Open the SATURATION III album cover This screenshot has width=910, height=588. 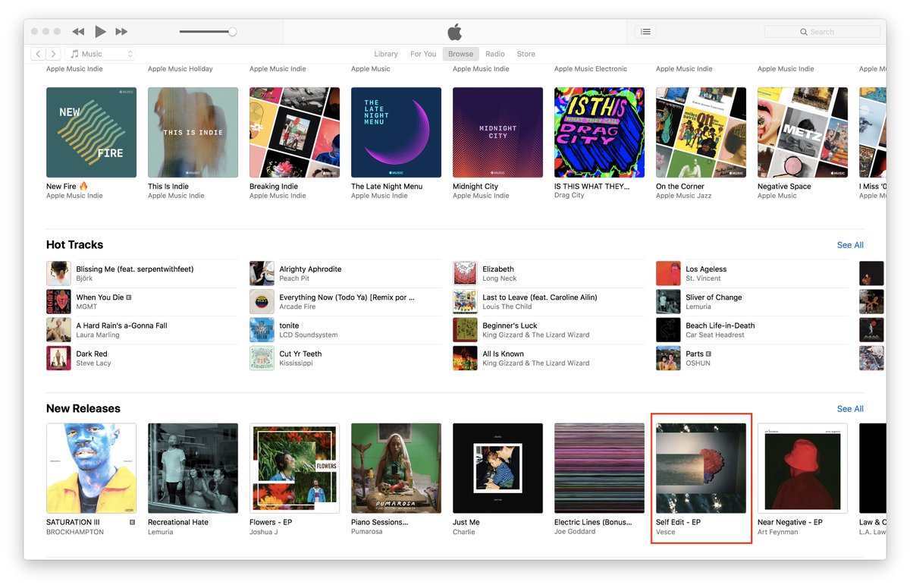pos(91,468)
